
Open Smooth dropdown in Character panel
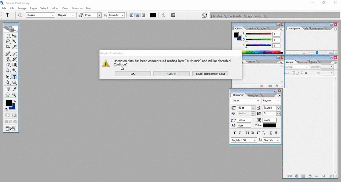278,140
